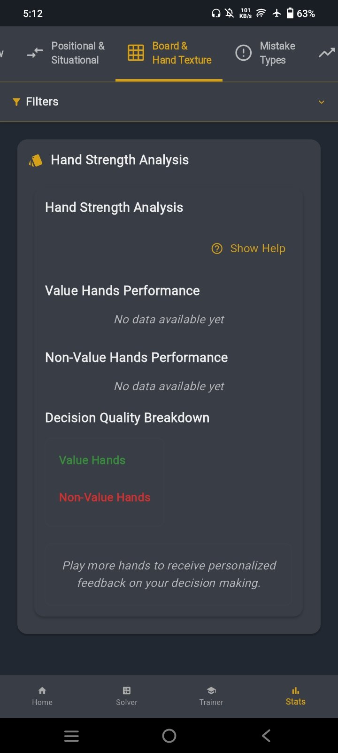Open the Filters panel label
Image resolution: width=338 pixels, height=753 pixels.
(42, 102)
